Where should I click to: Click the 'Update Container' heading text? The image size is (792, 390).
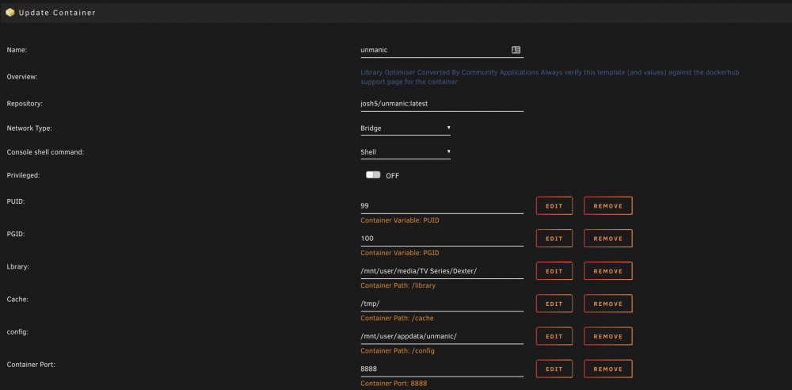(x=57, y=13)
